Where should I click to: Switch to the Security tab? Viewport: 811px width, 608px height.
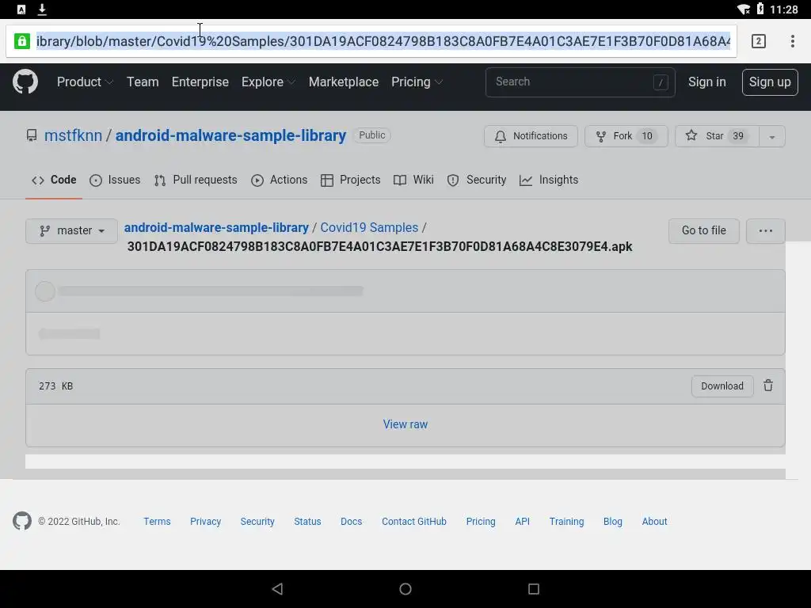[476, 180]
